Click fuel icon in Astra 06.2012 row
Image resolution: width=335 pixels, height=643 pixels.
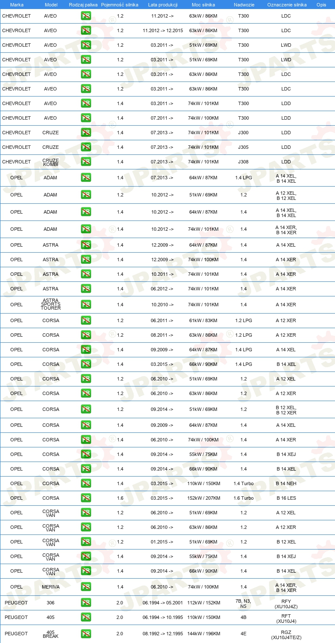point(86,289)
